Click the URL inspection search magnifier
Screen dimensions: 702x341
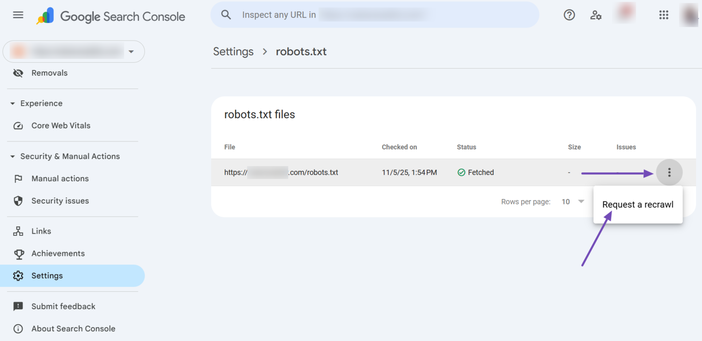pyautogui.click(x=226, y=15)
